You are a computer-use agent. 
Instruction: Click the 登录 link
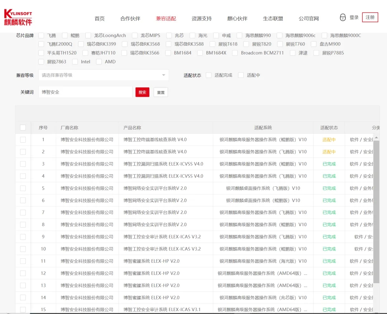(x=354, y=17)
